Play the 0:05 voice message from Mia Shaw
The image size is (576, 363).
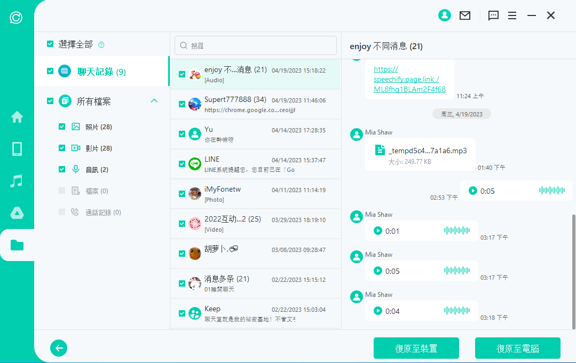click(x=378, y=271)
